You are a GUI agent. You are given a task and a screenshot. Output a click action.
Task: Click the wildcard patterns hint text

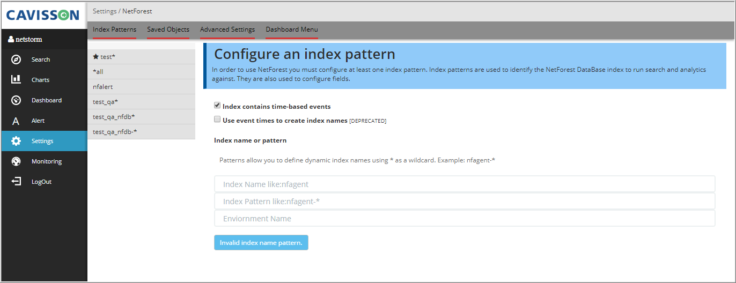tap(357, 160)
